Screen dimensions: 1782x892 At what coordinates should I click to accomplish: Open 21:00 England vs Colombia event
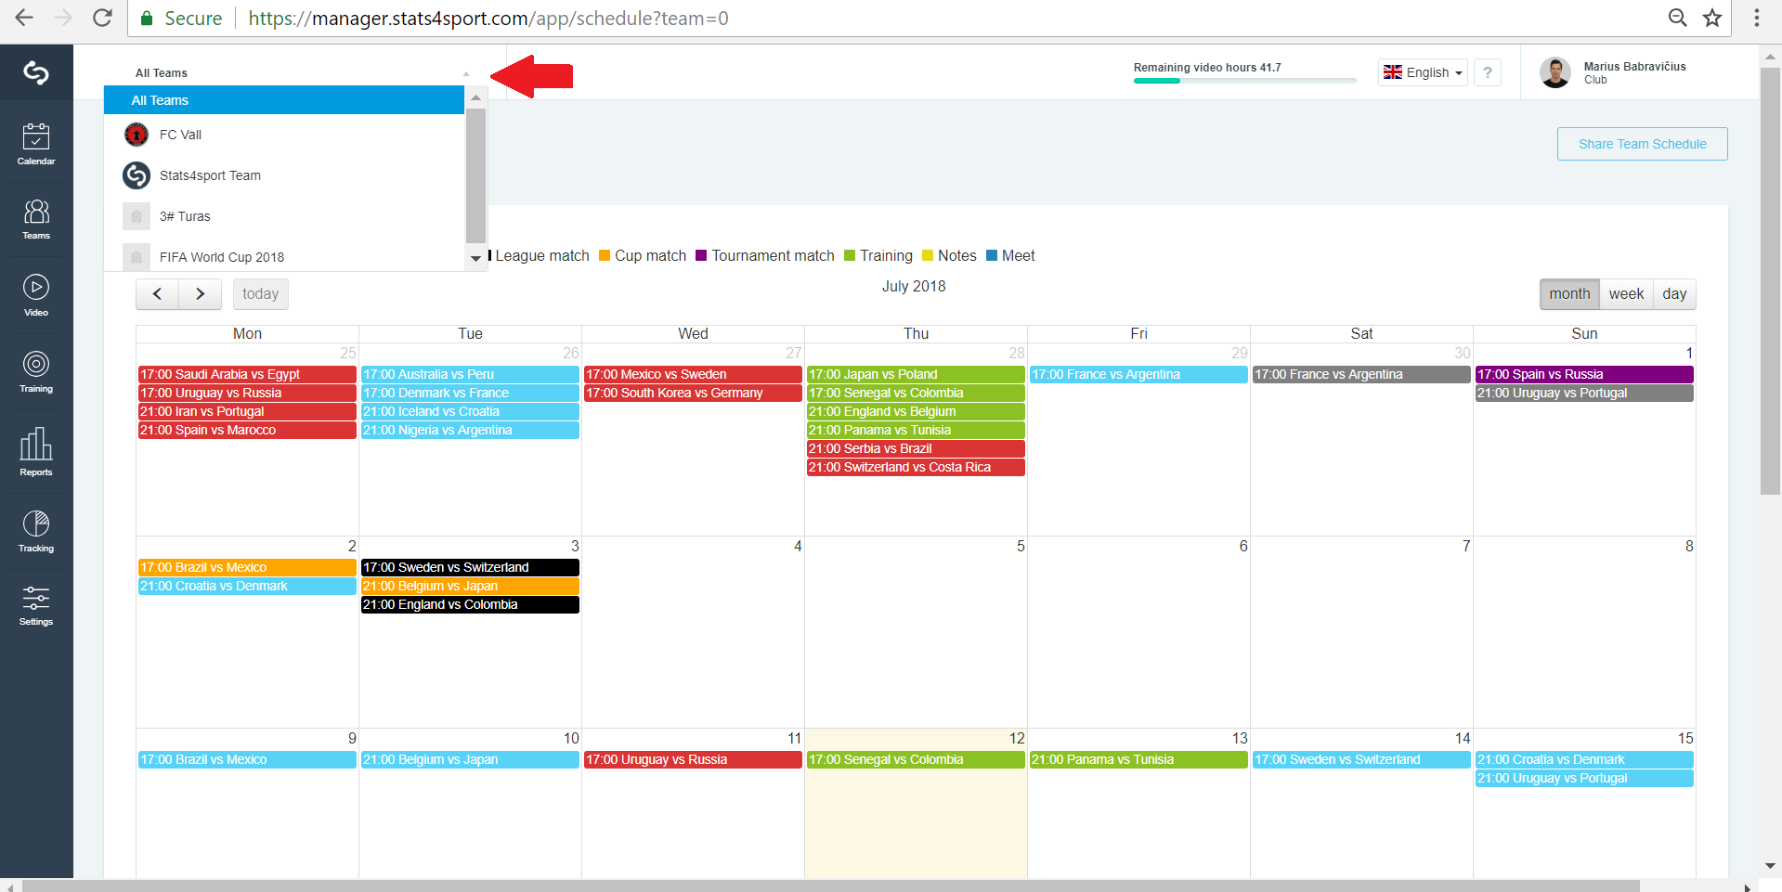tap(470, 604)
